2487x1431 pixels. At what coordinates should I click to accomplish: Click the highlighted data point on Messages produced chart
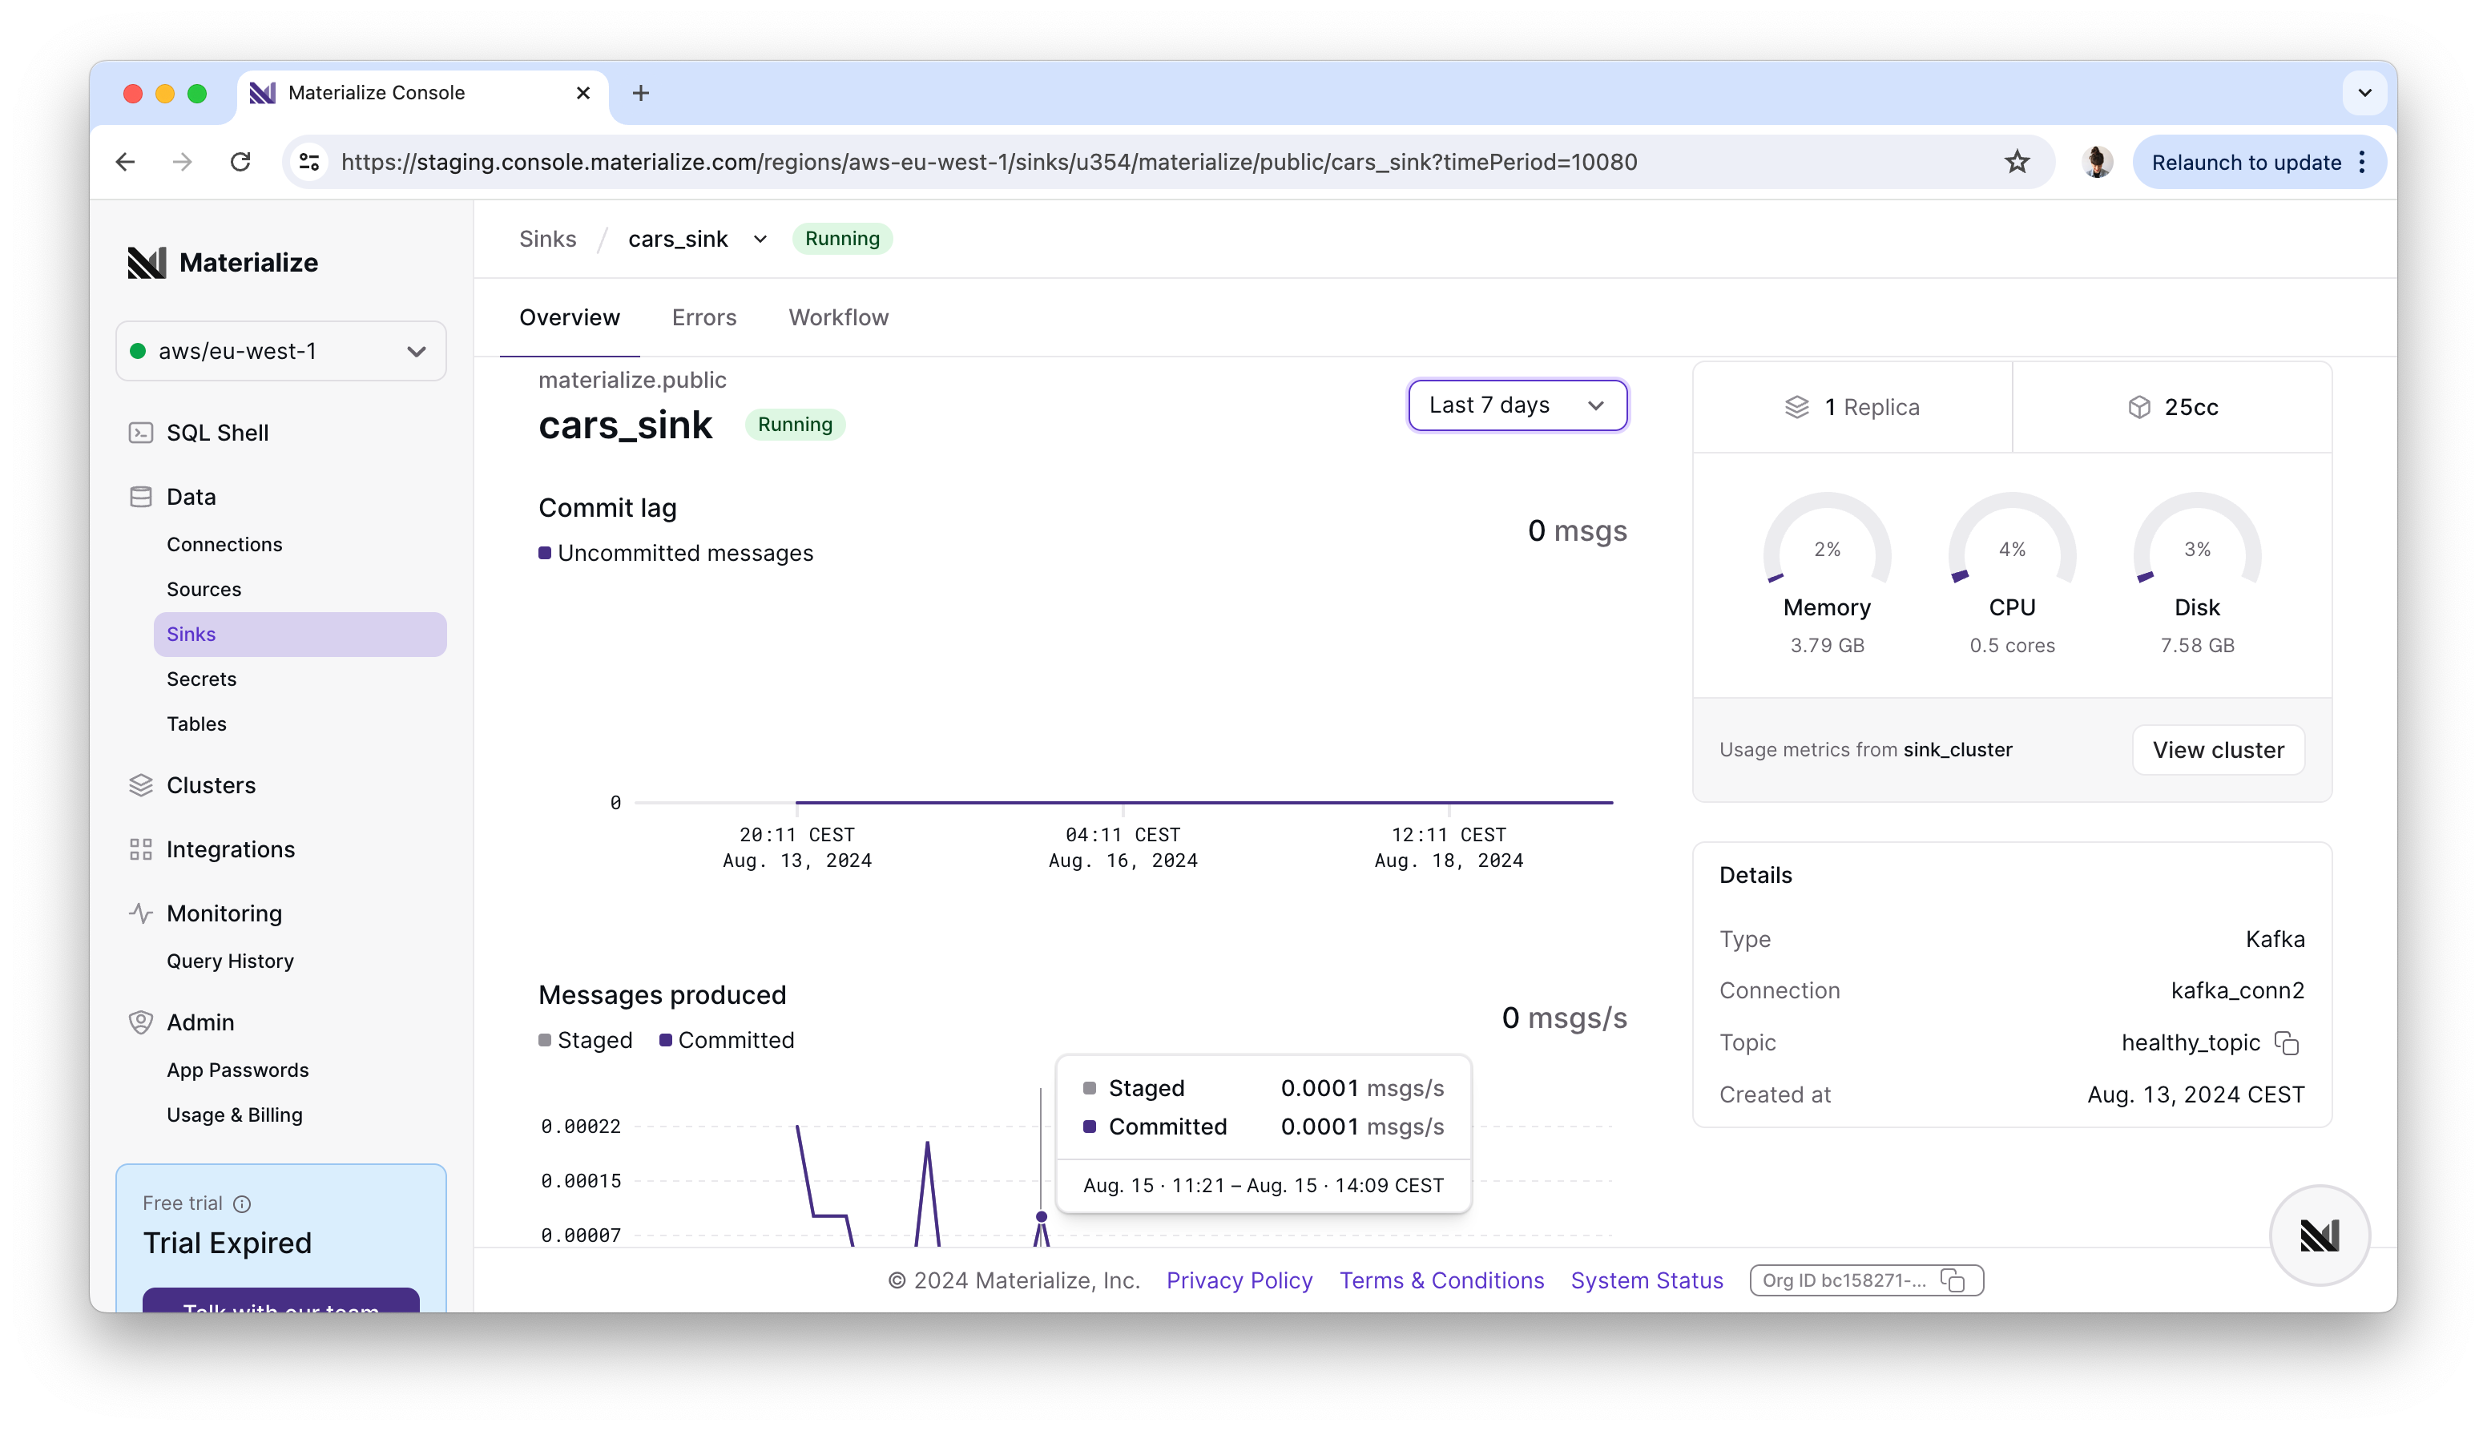[1042, 1217]
